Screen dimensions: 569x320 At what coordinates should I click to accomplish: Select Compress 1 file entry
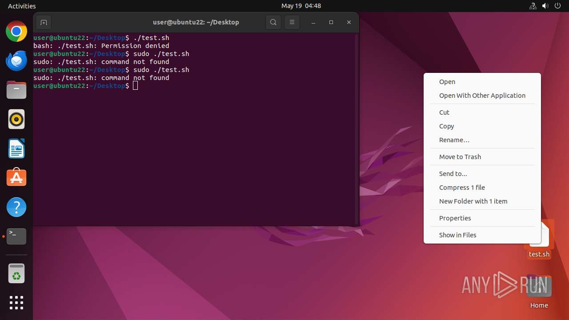tap(482, 188)
